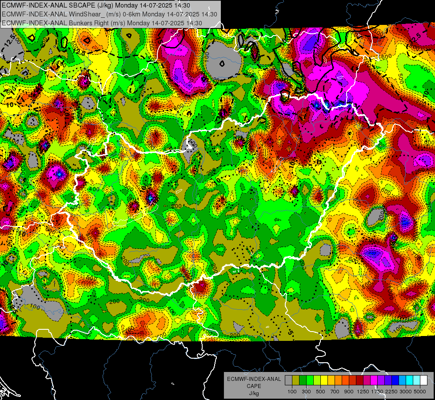Click the 5000 value under the legend
Image resolution: width=435 pixels, height=400 pixels.
point(420,392)
